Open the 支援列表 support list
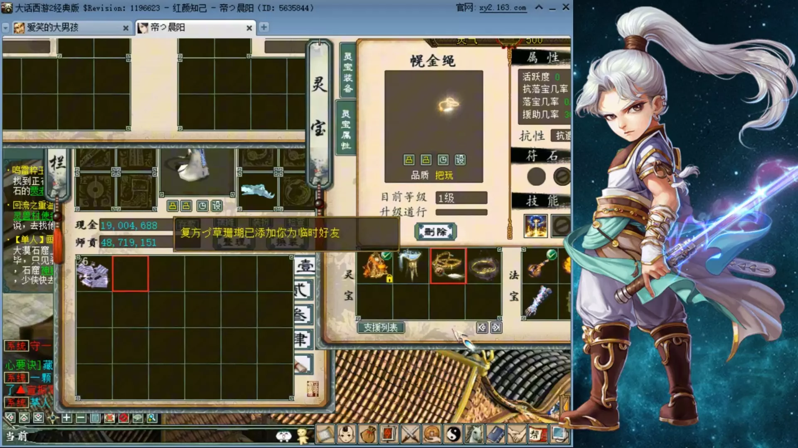798x448 pixels. pos(381,327)
